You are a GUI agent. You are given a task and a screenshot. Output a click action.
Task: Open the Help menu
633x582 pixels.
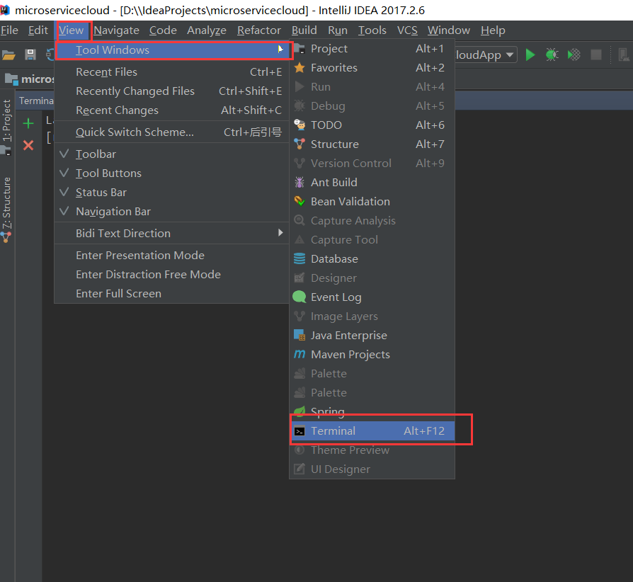coord(493,30)
